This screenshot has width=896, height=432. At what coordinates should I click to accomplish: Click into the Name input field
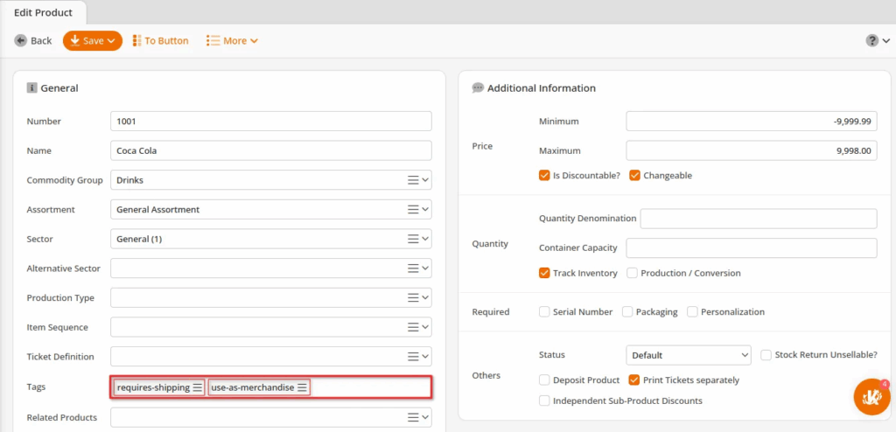tap(271, 150)
